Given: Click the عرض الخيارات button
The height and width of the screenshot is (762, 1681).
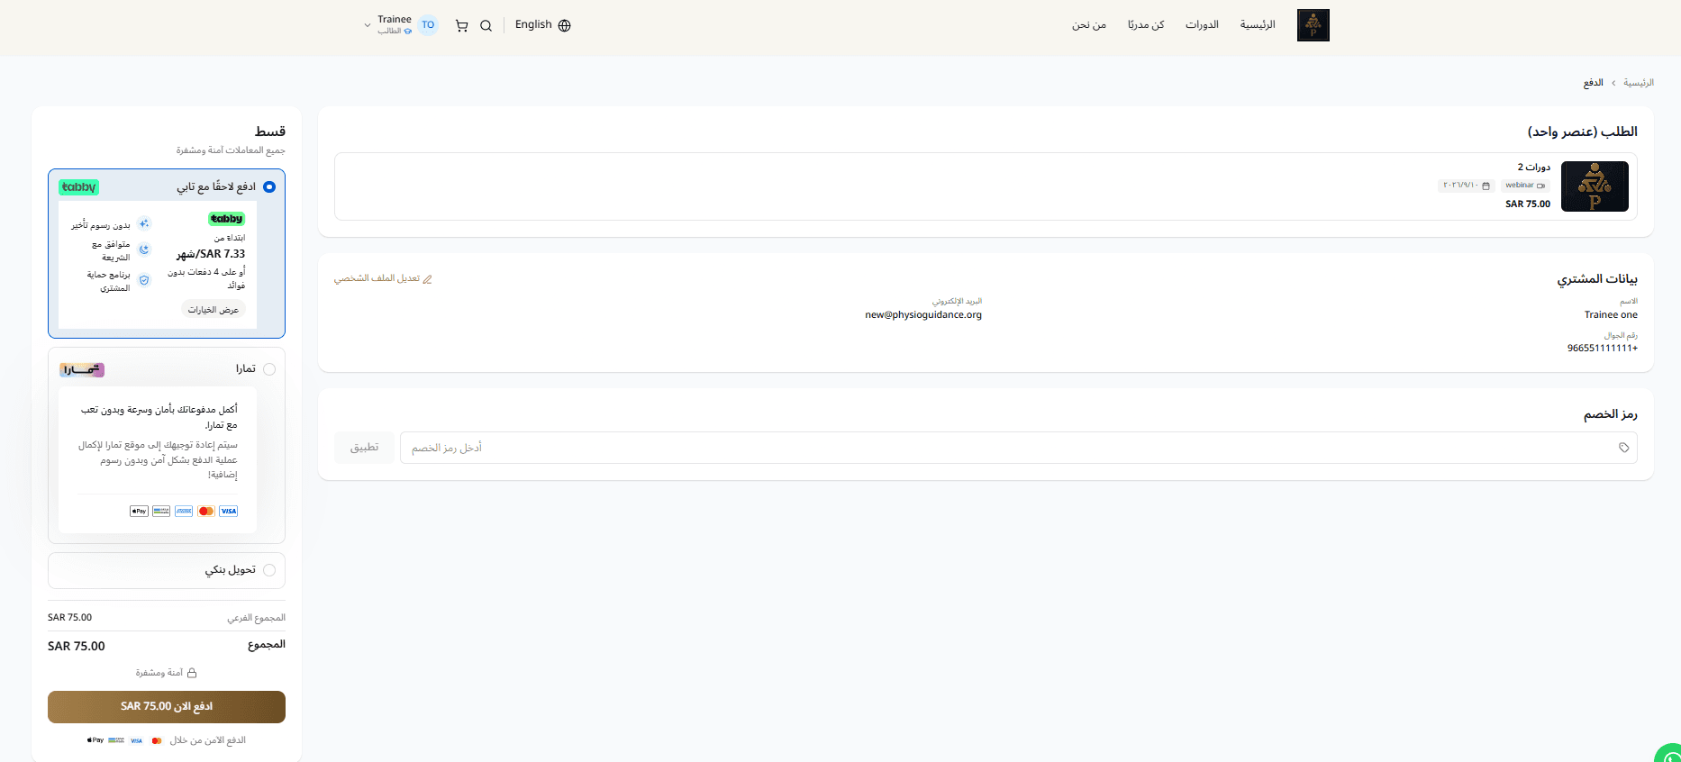Looking at the screenshot, I should click(214, 310).
